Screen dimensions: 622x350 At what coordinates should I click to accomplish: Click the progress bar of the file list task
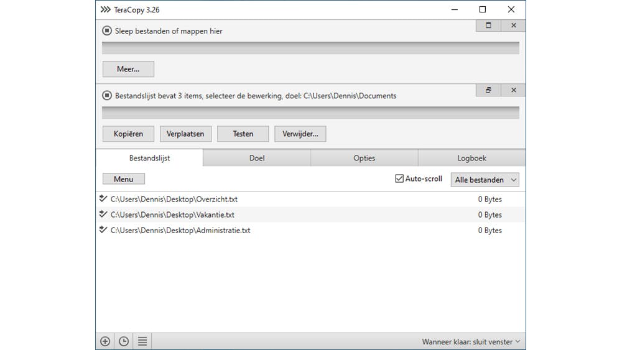point(310,113)
